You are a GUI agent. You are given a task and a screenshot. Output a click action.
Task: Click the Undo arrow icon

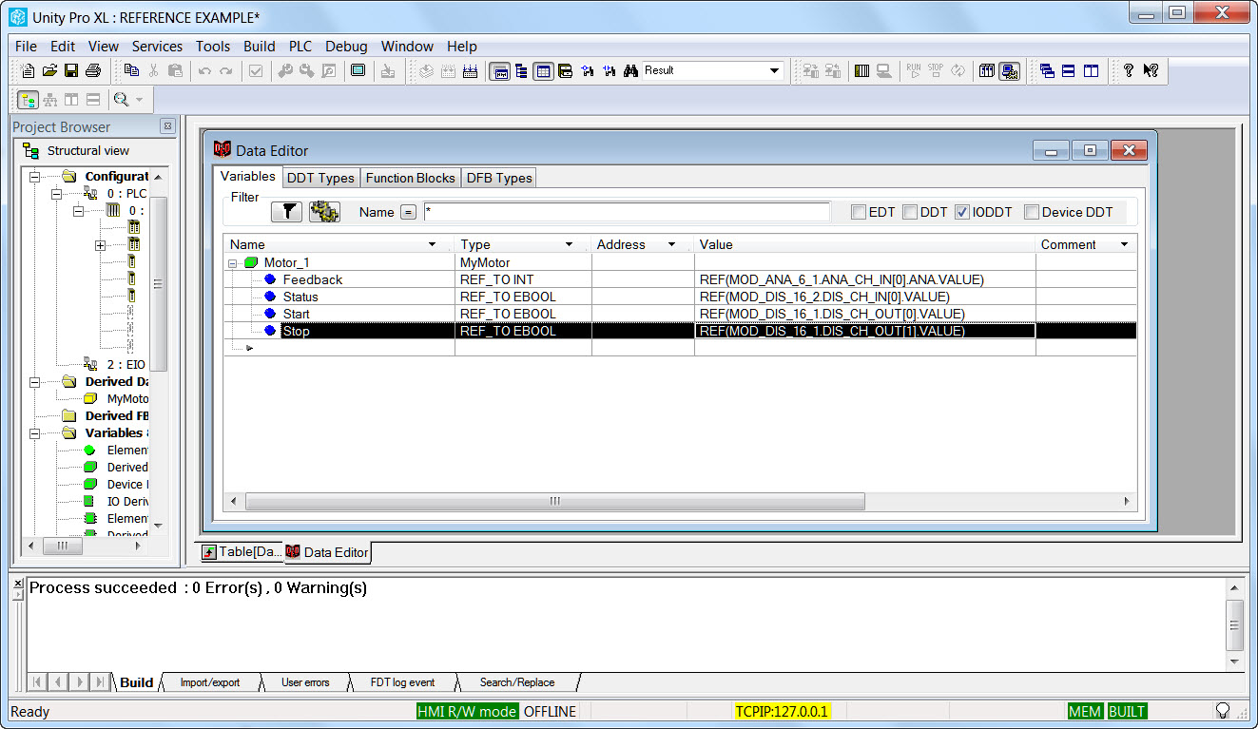(x=204, y=70)
